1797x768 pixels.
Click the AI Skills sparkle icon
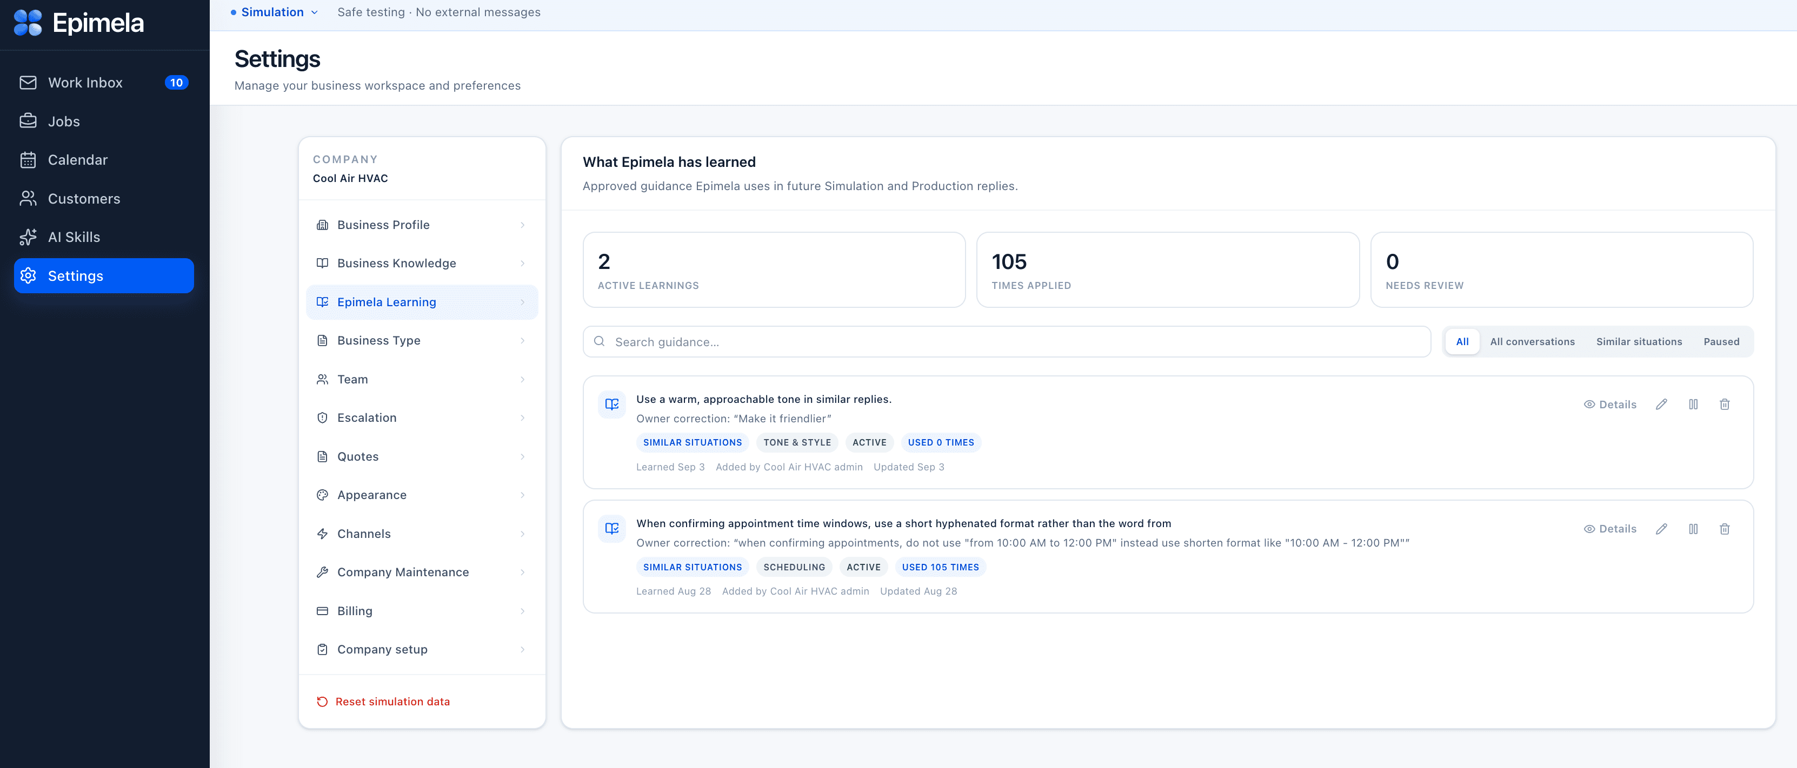click(28, 237)
